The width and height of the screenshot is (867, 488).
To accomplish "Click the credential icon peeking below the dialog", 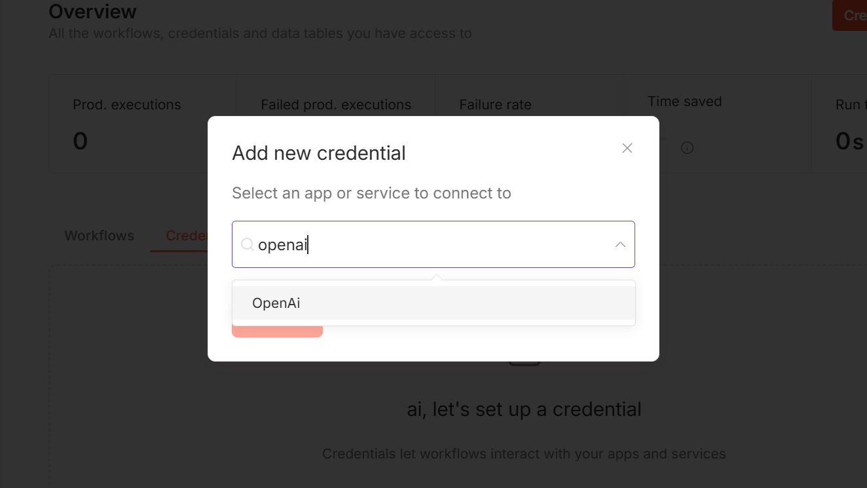I will (525, 364).
